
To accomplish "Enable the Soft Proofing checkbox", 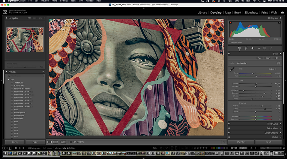I will coord(71,142).
